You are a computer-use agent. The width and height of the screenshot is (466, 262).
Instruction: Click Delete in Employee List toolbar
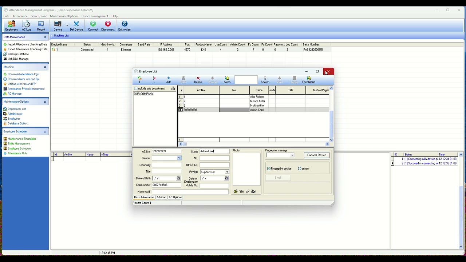198,80
